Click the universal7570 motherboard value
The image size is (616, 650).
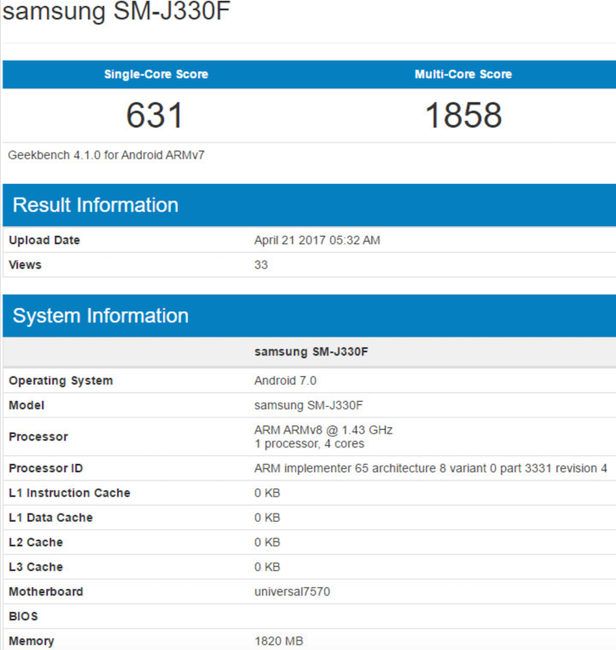point(292,592)
